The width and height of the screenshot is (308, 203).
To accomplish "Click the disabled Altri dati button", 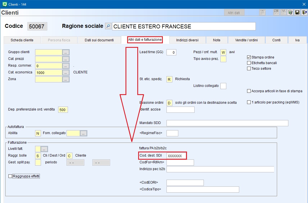I will (x=234, y=13).
